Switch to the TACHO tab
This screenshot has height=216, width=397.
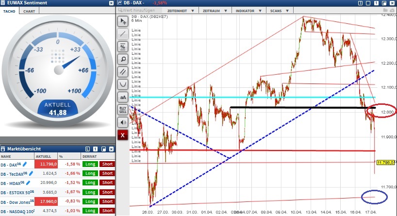(9, 11)
